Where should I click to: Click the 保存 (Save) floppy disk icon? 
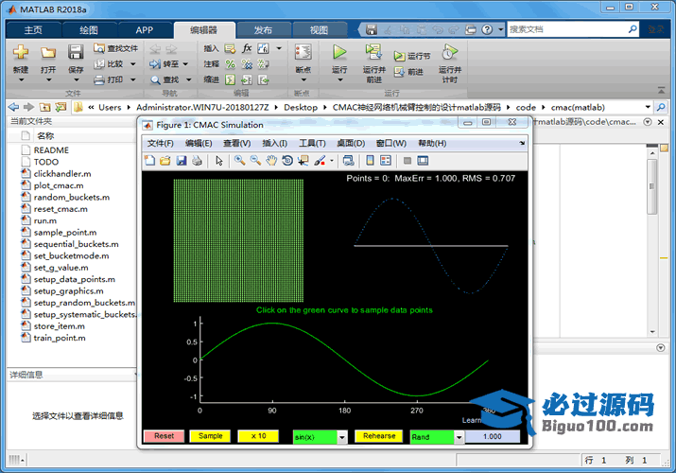tap(76, 52)
